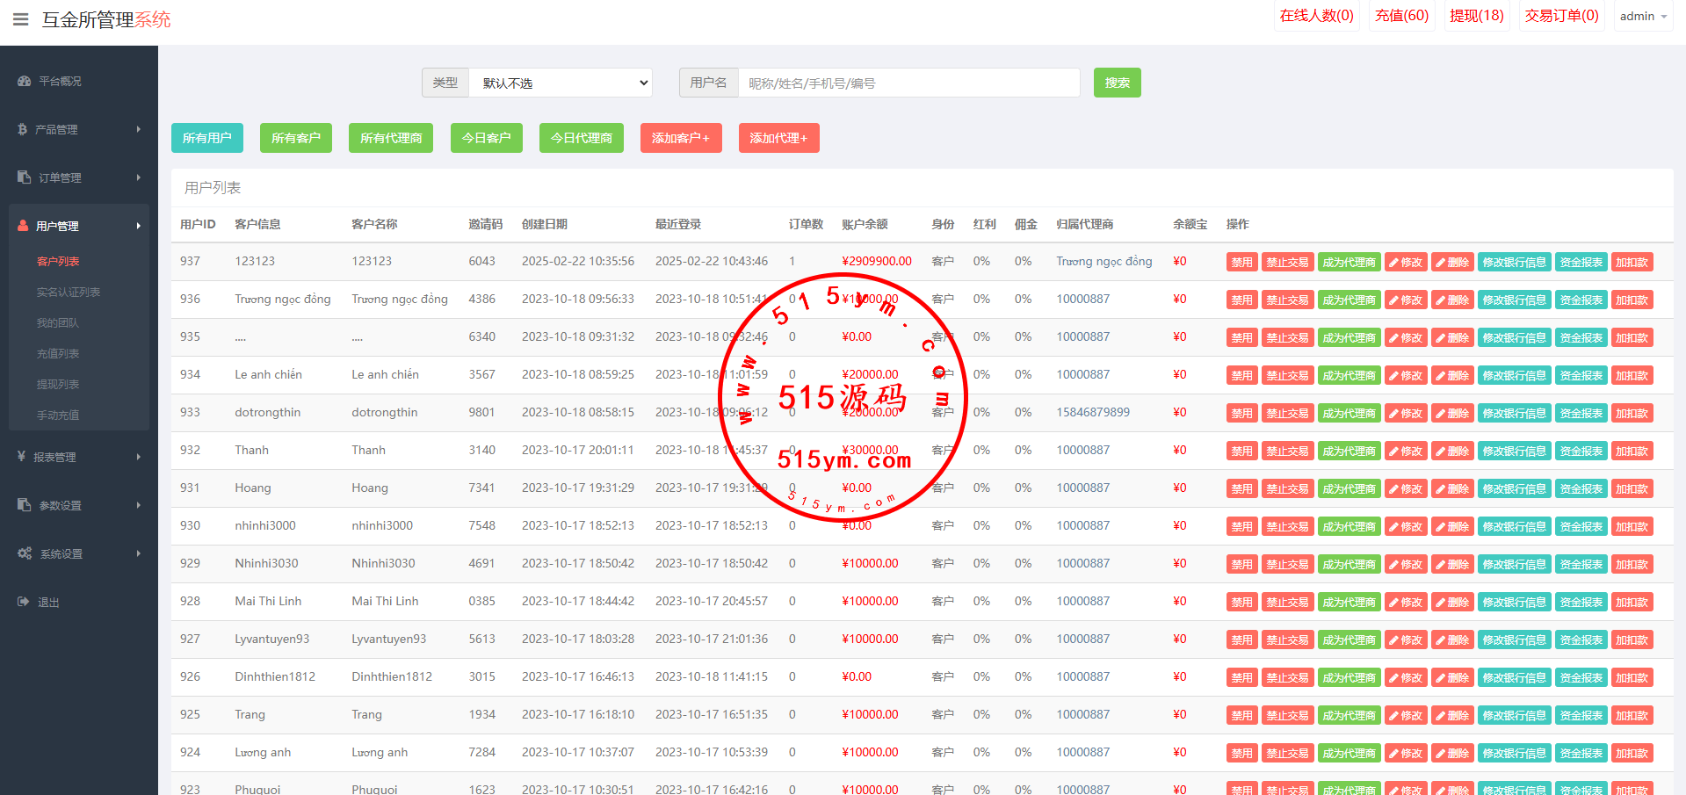
Task: Click the gears icon beside 系统设置
Action: point(25,553)
